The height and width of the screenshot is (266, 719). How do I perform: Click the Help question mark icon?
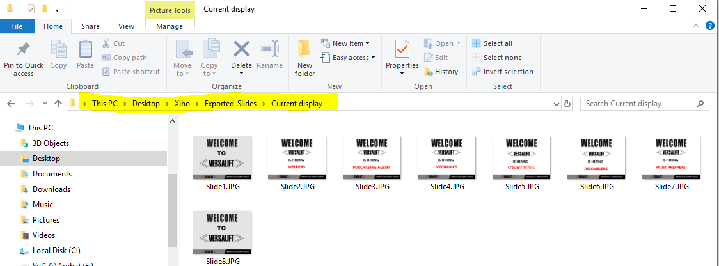click(x=710, y=26)
